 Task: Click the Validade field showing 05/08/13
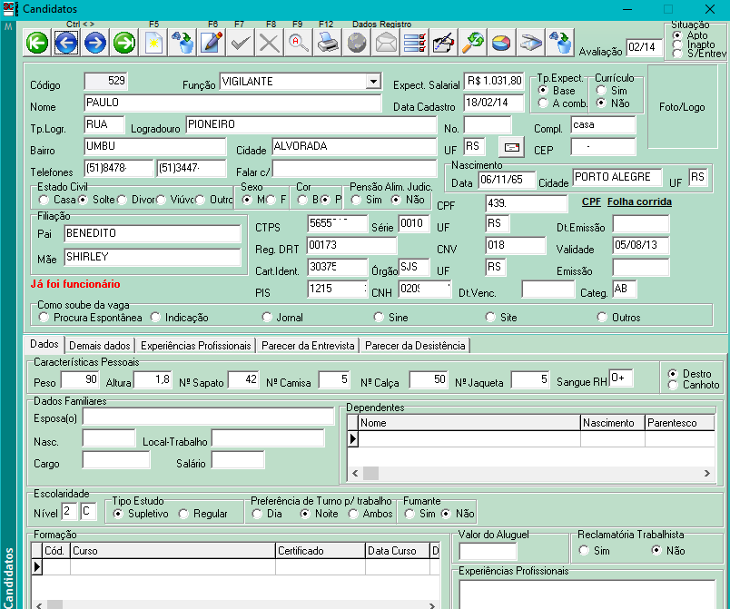[x=641, y=245]
